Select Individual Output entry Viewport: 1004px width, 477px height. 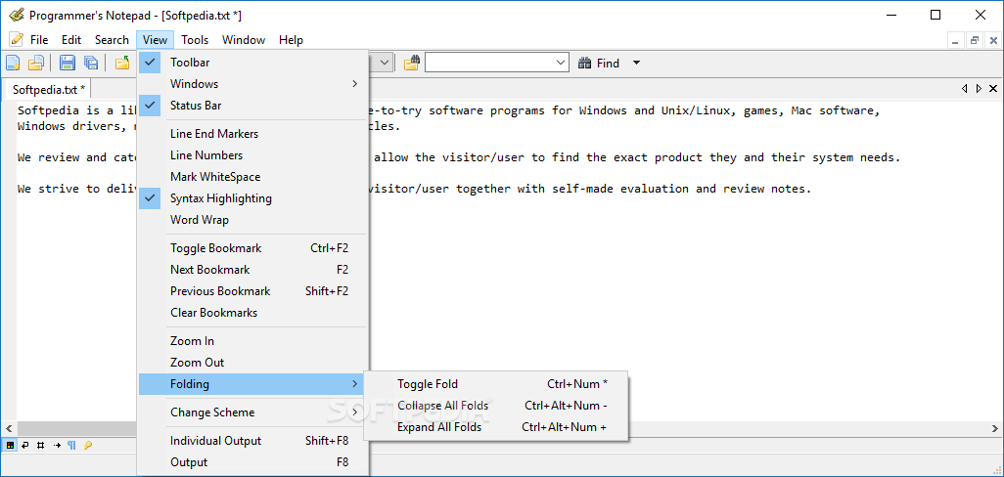[x=253, y=441]
